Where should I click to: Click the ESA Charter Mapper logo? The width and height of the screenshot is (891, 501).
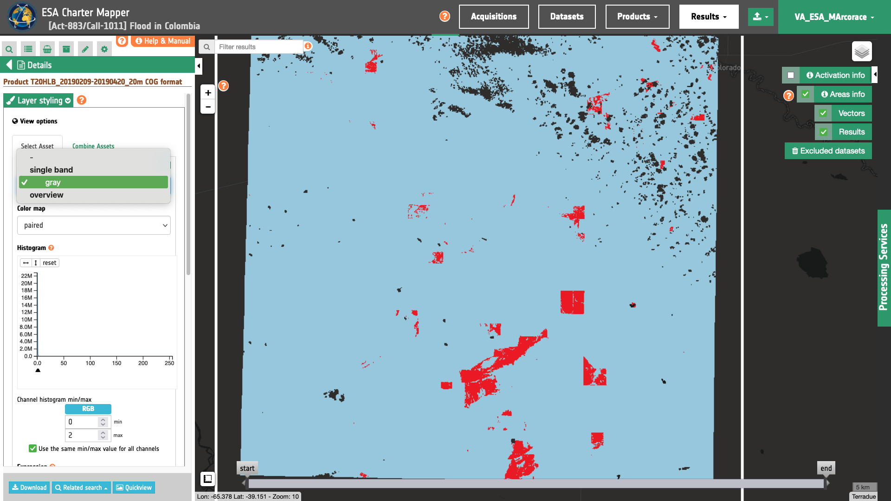(22, 17)
